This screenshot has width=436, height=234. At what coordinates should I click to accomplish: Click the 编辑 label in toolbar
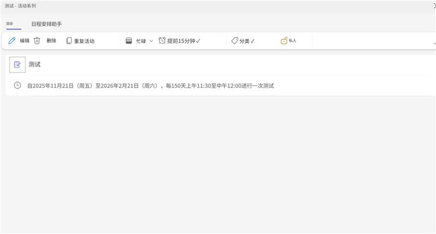coord(25,41)
